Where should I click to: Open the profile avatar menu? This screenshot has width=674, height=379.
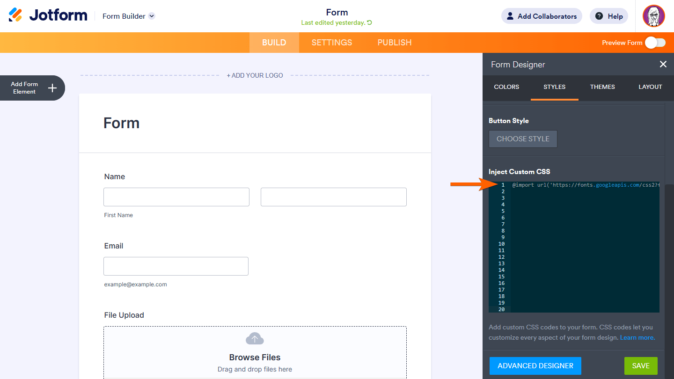coord(654,15)
